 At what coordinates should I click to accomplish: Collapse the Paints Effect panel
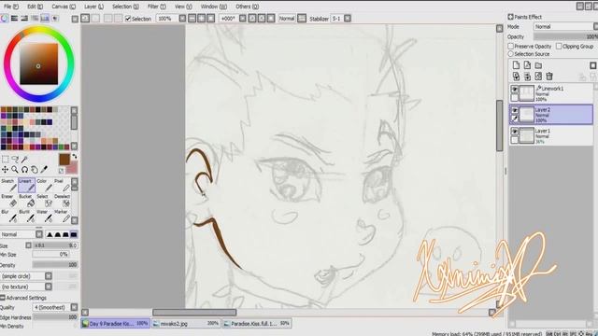point(511,17)
